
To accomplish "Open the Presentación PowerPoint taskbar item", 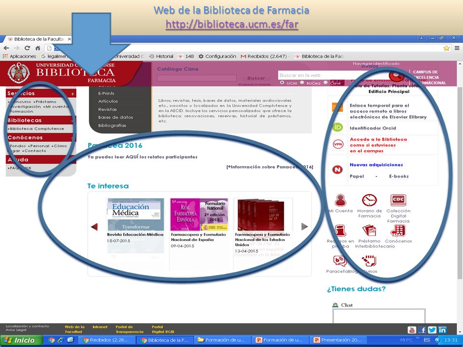I will click(x=339, y=340).
